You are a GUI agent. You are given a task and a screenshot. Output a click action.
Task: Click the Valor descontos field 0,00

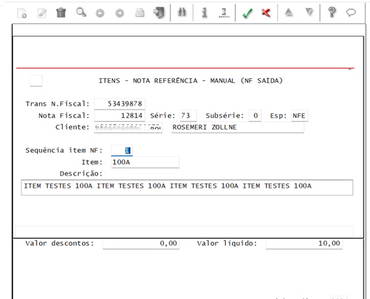[x=141, y=243]
